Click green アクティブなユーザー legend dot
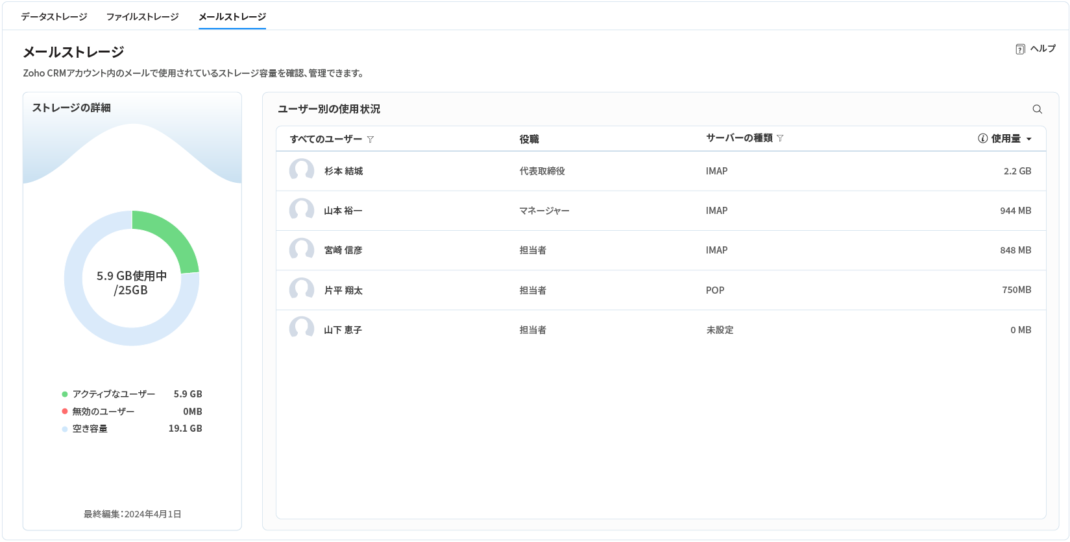 click(x=65, y=394)
